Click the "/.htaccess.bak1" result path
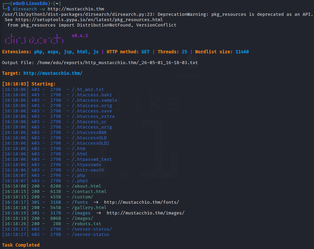This screenshot has width=314, height=249. (x=92, y=95)
